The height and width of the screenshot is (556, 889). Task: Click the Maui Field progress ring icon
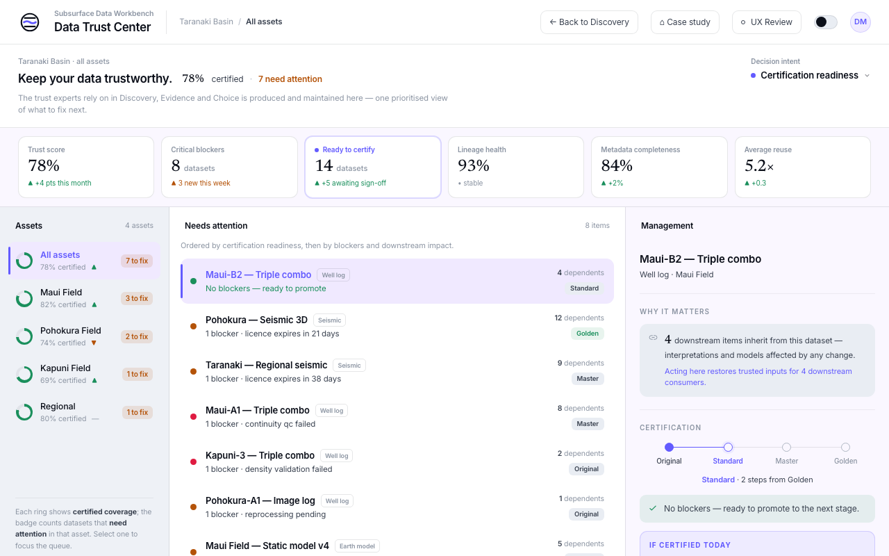[x=24, y=299]
